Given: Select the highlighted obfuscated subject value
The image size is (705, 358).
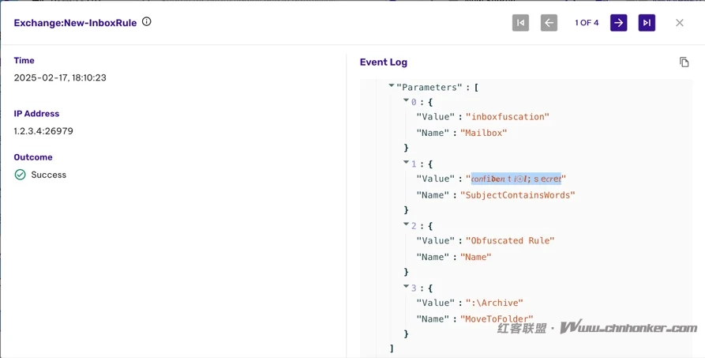Looking at the screenshot, I should (516, 179).
